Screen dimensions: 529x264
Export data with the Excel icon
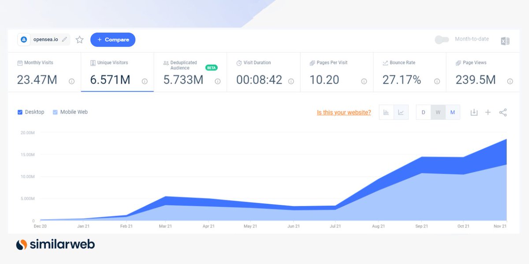505,41
